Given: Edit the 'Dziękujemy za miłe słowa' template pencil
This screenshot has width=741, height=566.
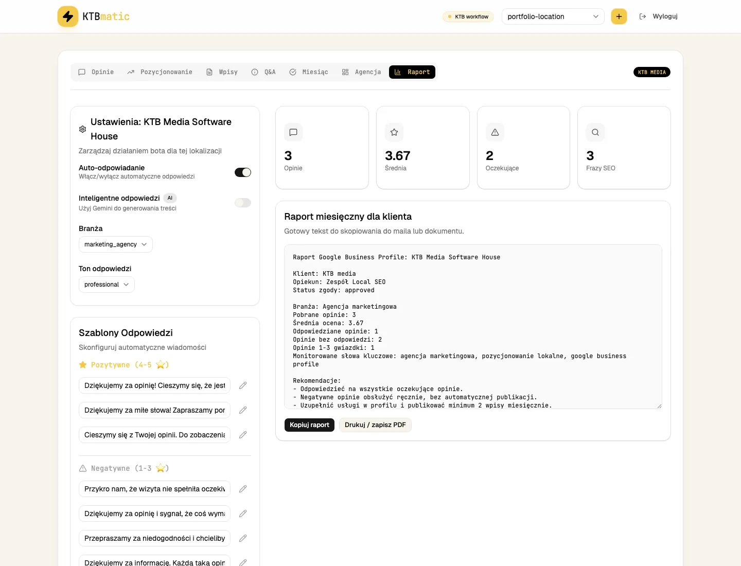Looking at the screenshot, I should pyautogui.click(x=243, y=410).
